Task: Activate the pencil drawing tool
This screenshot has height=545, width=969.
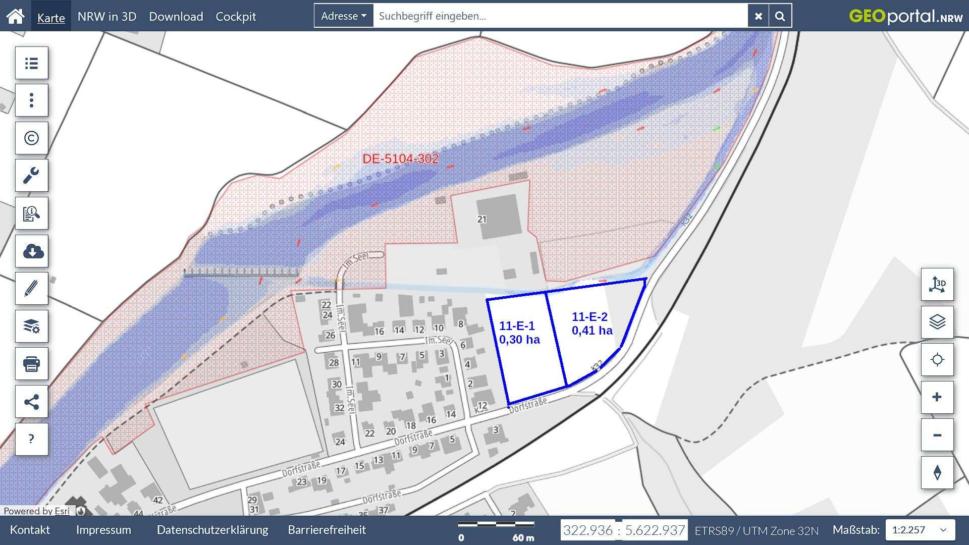Action: [32, 289]
